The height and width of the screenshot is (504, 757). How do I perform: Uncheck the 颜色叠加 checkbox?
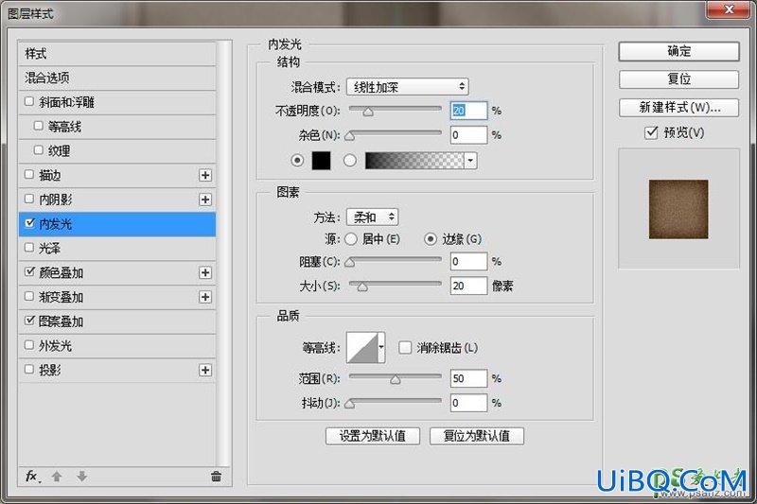29,271
